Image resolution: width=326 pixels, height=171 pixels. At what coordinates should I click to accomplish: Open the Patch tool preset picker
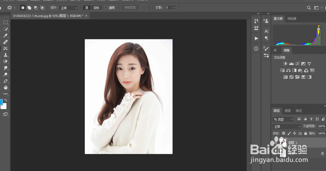coord(15,8)
